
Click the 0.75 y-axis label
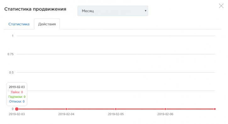10,54
